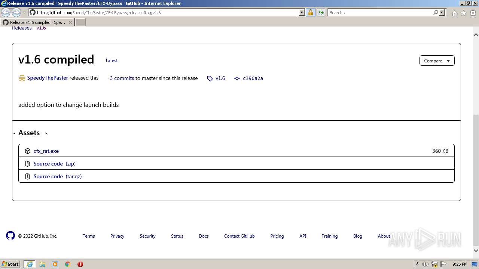
Task: Open the Security footer link
Action: point(147,236)
